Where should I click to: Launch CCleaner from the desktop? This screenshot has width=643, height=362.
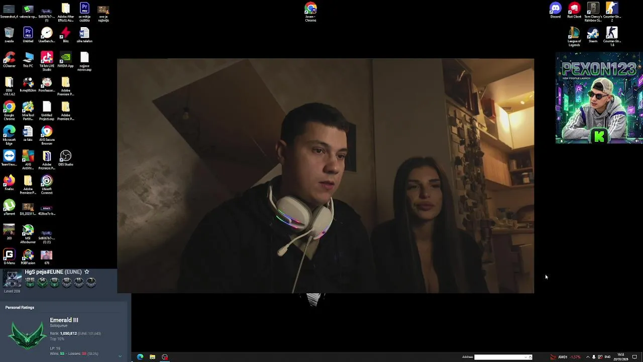pos(9,59)
